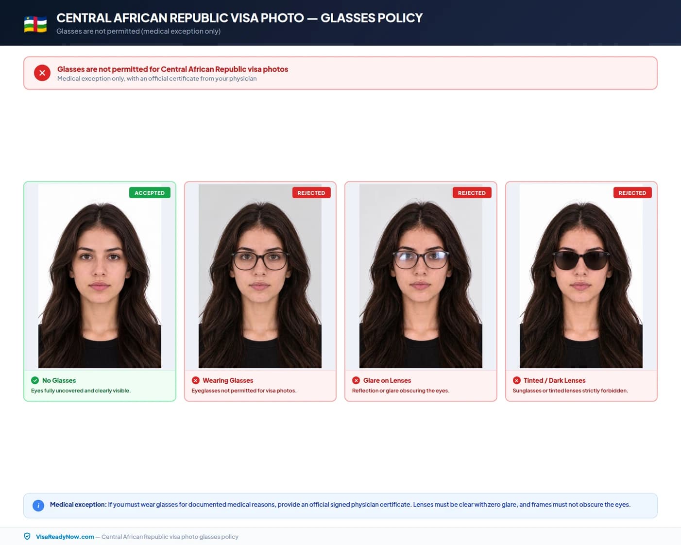681x545 pixels.
Task: Click 'Eyeglasses not permitted for visa photos.' text
Action: pyautogui.click(x=244, y=391)
